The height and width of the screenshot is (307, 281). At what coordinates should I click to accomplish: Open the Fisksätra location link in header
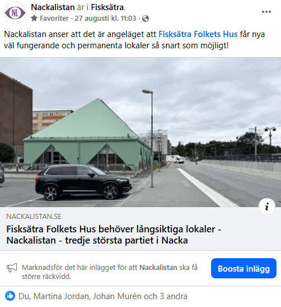[107, 7]
